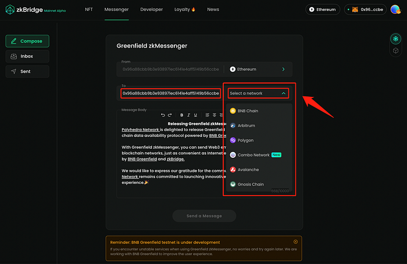Align text left in editor
407x264 pixels.
[208, 115]
